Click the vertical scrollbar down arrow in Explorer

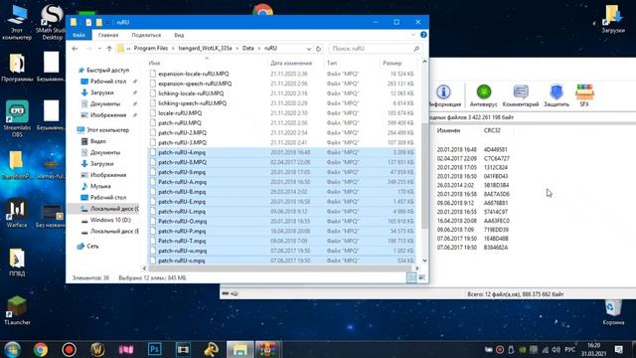point(424,261)
